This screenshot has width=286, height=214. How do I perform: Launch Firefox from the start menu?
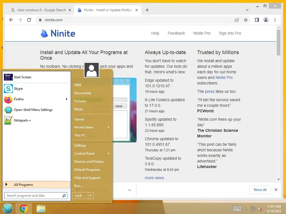37,99
